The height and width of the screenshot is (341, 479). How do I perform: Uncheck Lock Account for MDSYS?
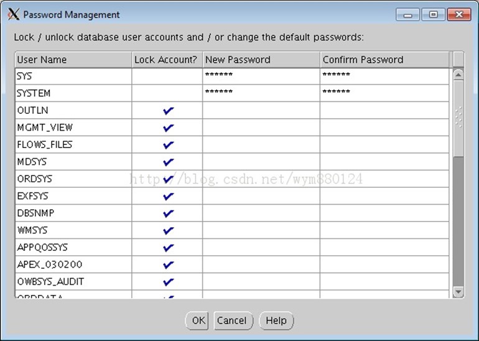click(169, 162)
